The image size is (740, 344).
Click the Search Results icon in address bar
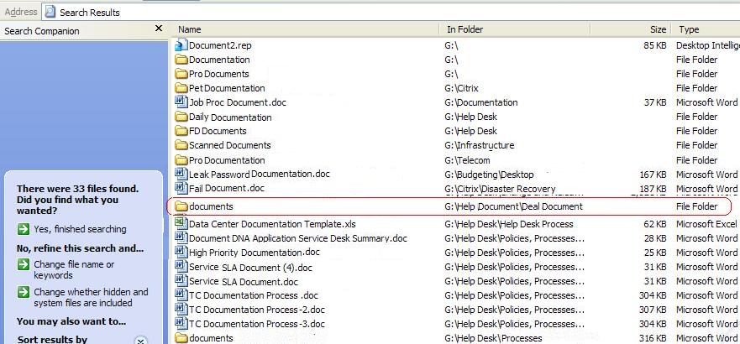[x=50, y=13]
